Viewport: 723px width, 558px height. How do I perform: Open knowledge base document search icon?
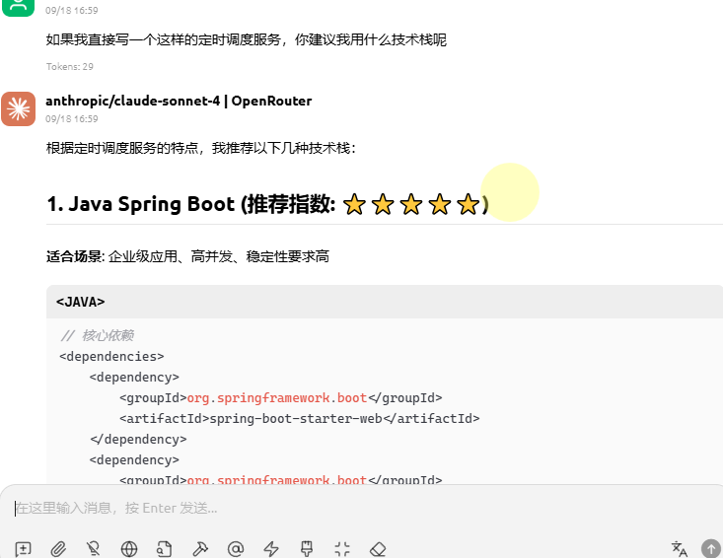(164, 549)
